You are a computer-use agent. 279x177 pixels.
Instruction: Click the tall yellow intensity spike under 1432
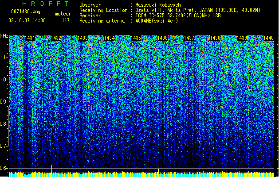pyautogui.click(x=52, y=168)
